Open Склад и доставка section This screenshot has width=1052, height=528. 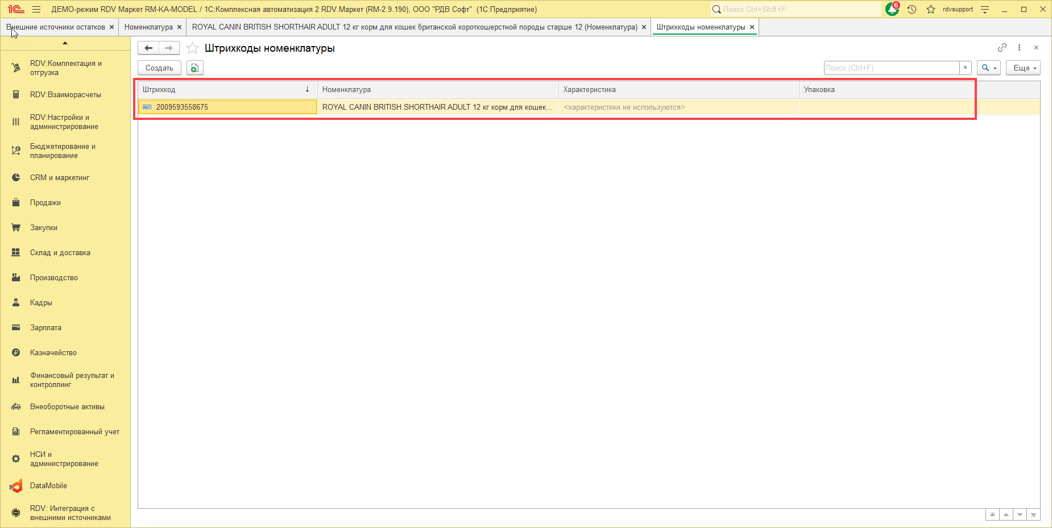65,253
